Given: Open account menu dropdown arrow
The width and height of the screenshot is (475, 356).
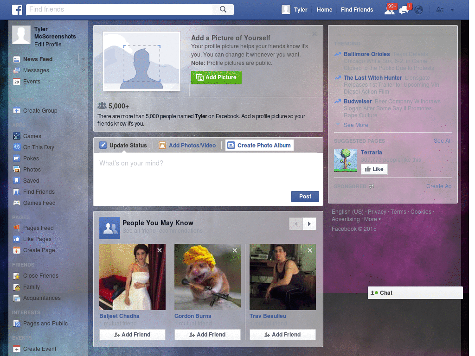Looking at the screenshot, I should pos(452,10).
